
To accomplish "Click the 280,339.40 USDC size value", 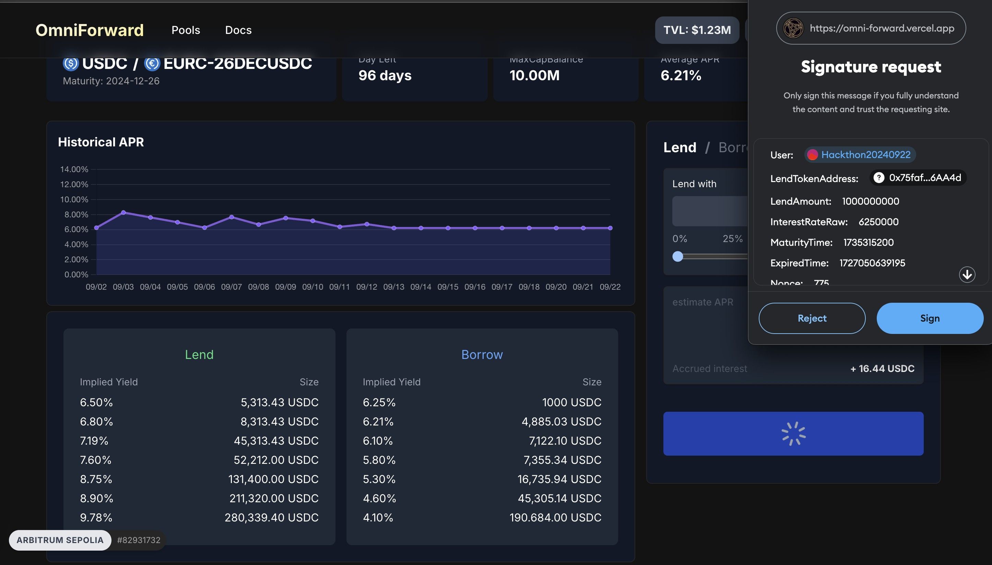I will [x=271, y=518].
